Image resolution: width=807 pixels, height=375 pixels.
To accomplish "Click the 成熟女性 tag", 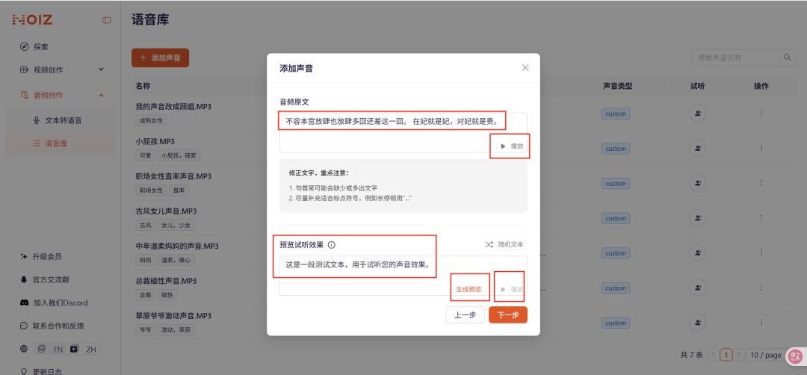I will tap(151, 120).
